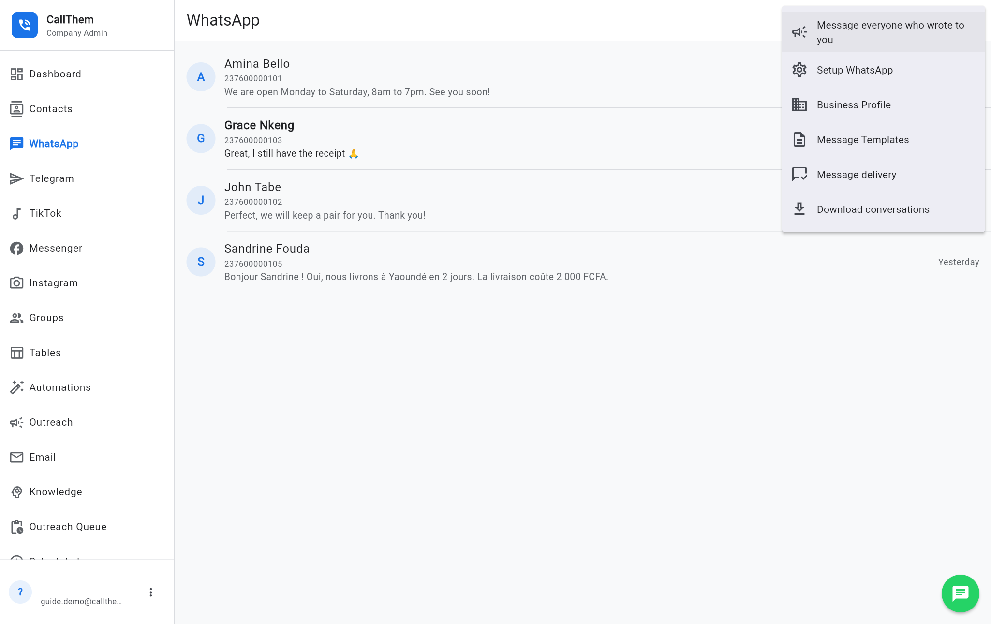Viewport: 991px width, 624px height.
Task: Open the three-dot account menu
Action: click(151, 593)
